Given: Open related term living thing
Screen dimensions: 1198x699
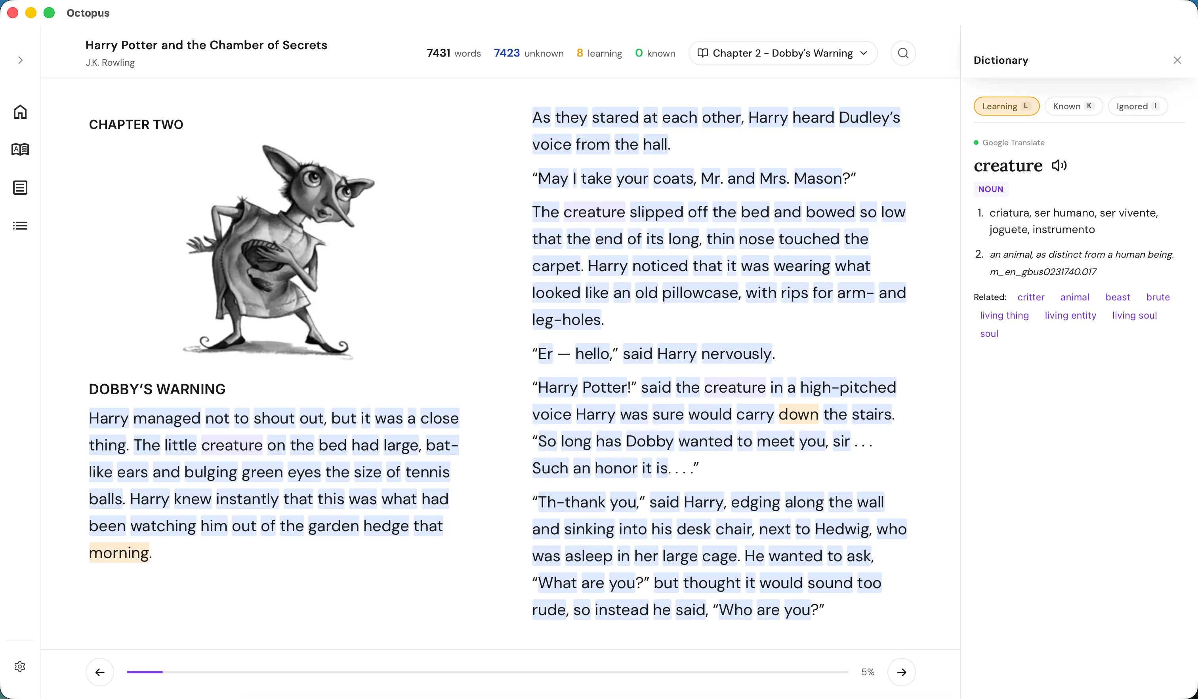Looking at the screenshot, I should coord(1004,315).
